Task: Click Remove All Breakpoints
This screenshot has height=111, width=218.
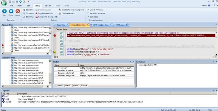Action: (x=47, y=17)
